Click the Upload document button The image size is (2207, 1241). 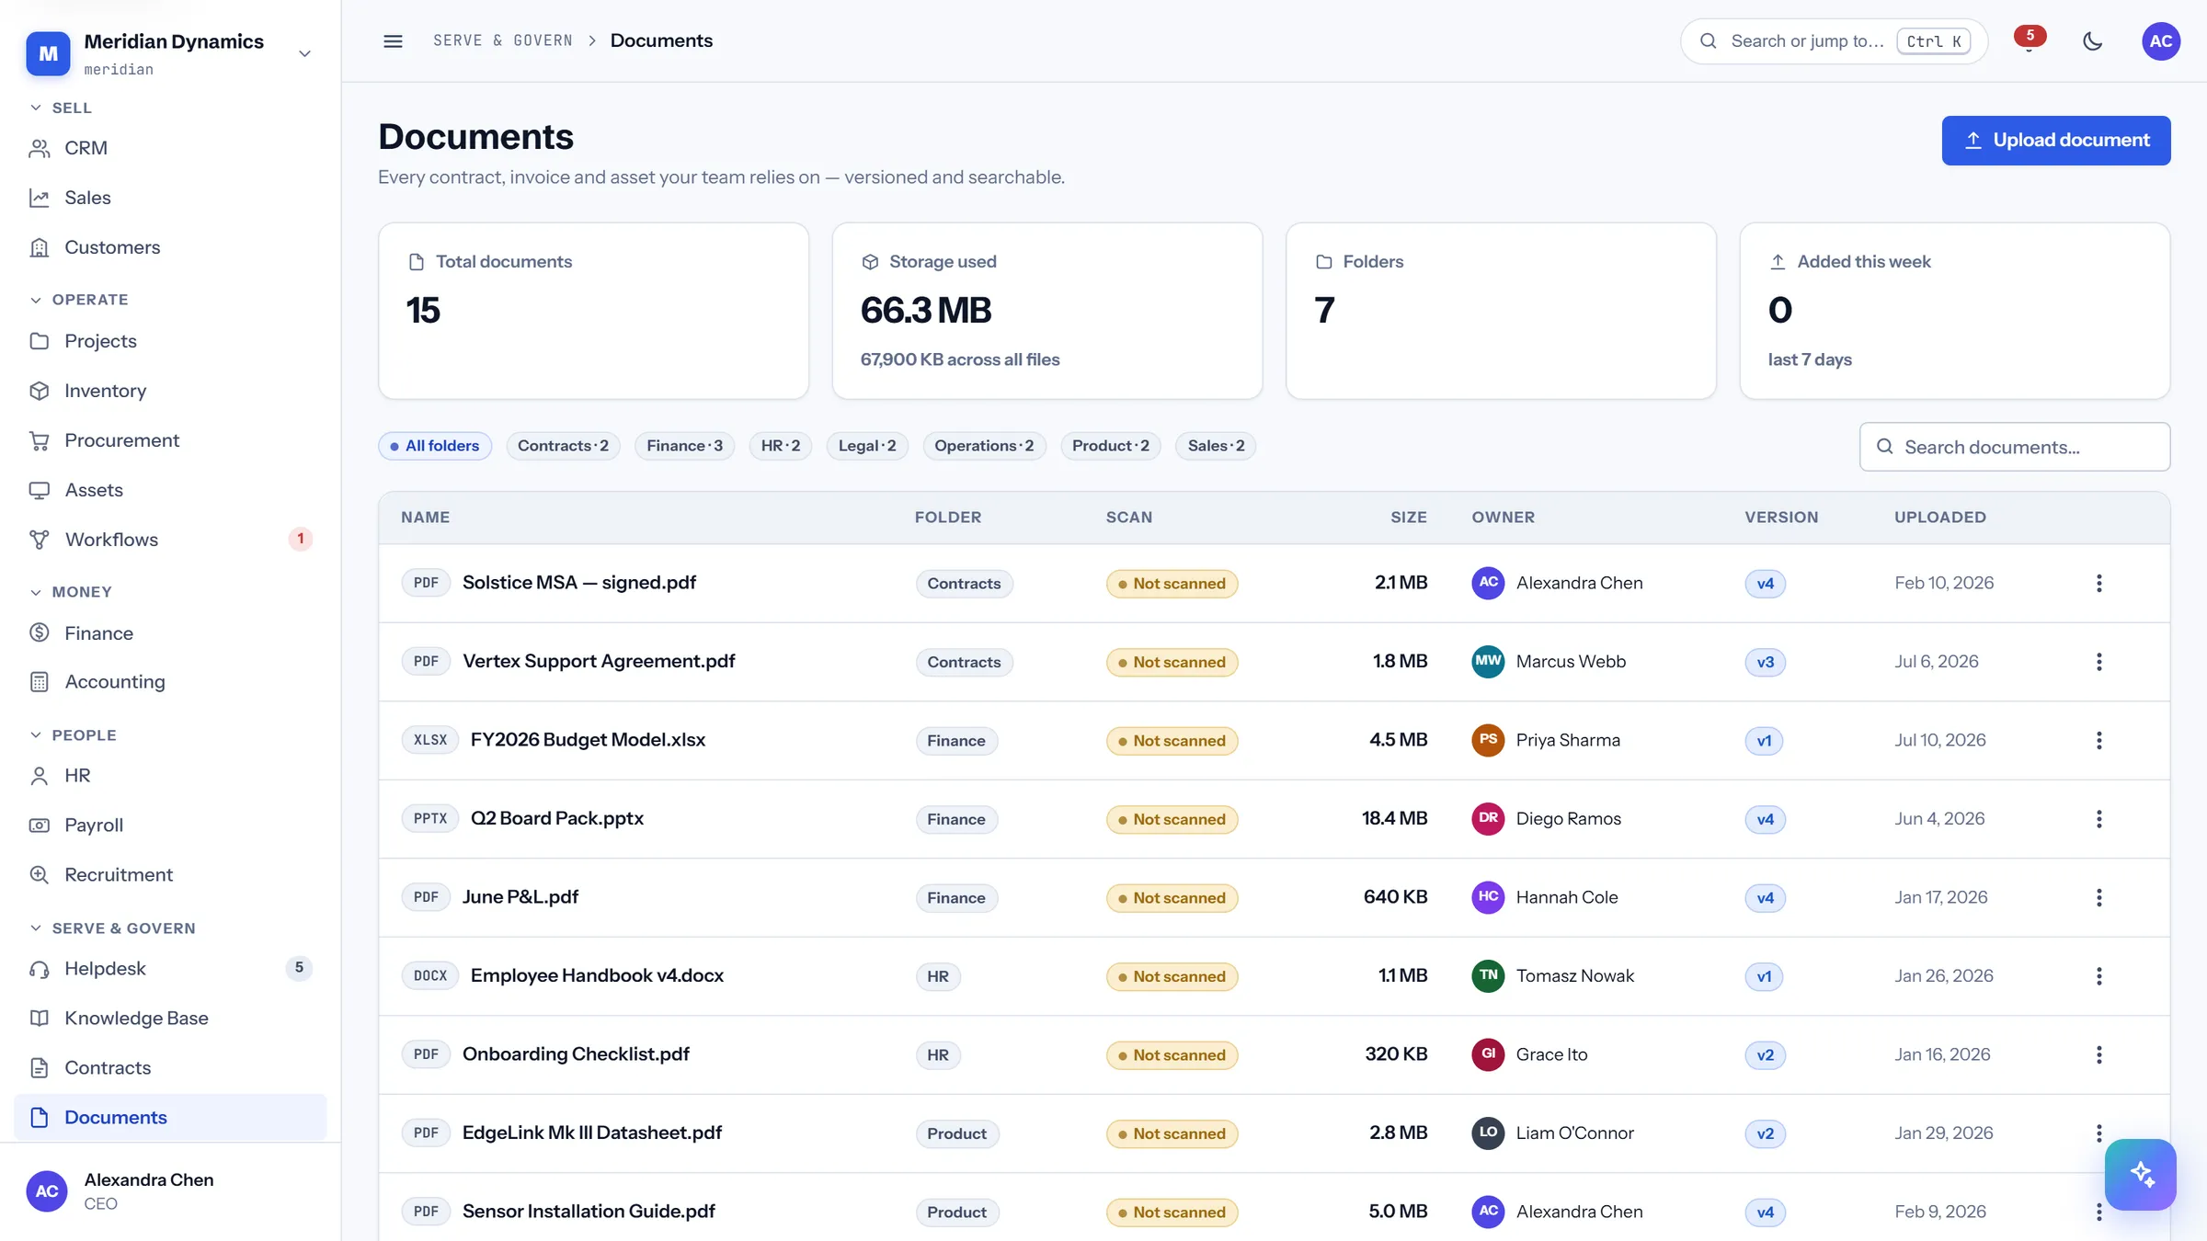pos(2056,141)
